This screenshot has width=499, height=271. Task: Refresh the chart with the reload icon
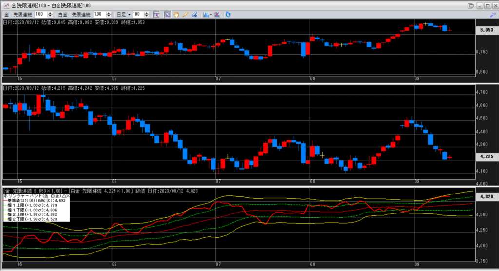pos(228,14)
